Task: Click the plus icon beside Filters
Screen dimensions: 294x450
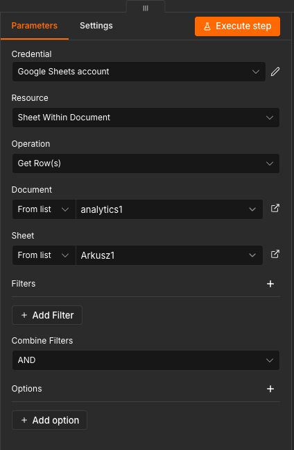Action: (270, 284)
